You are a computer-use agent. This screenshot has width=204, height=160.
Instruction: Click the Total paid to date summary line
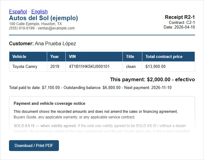pyautogui.click(x=90, y=88)
